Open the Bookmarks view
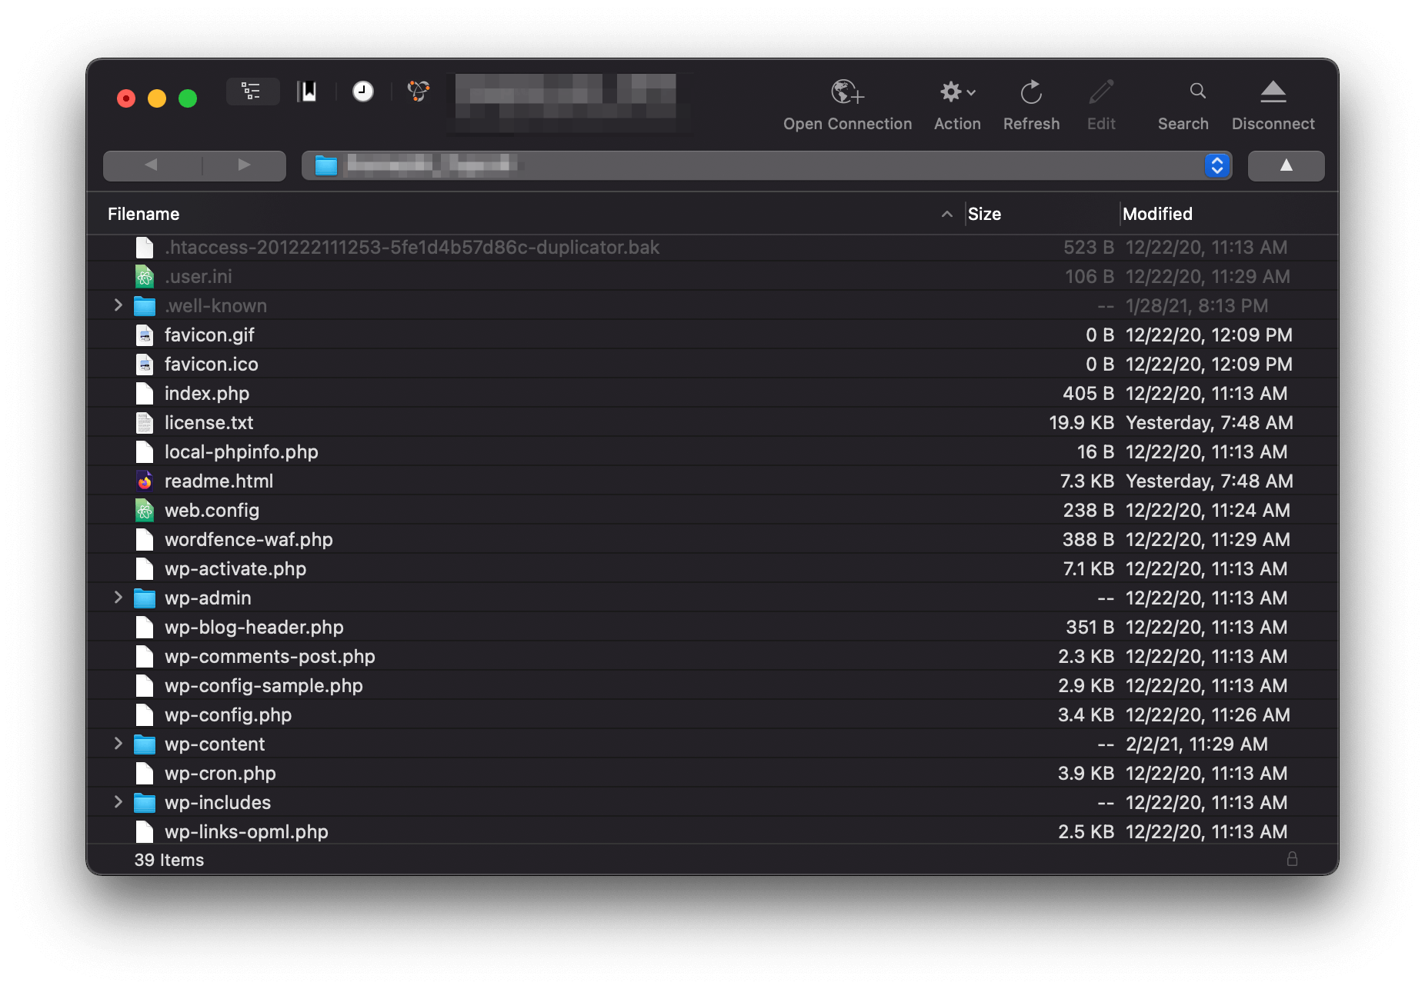The width and height of the screenshot is (1425, 989). click(x=307, y=92)
